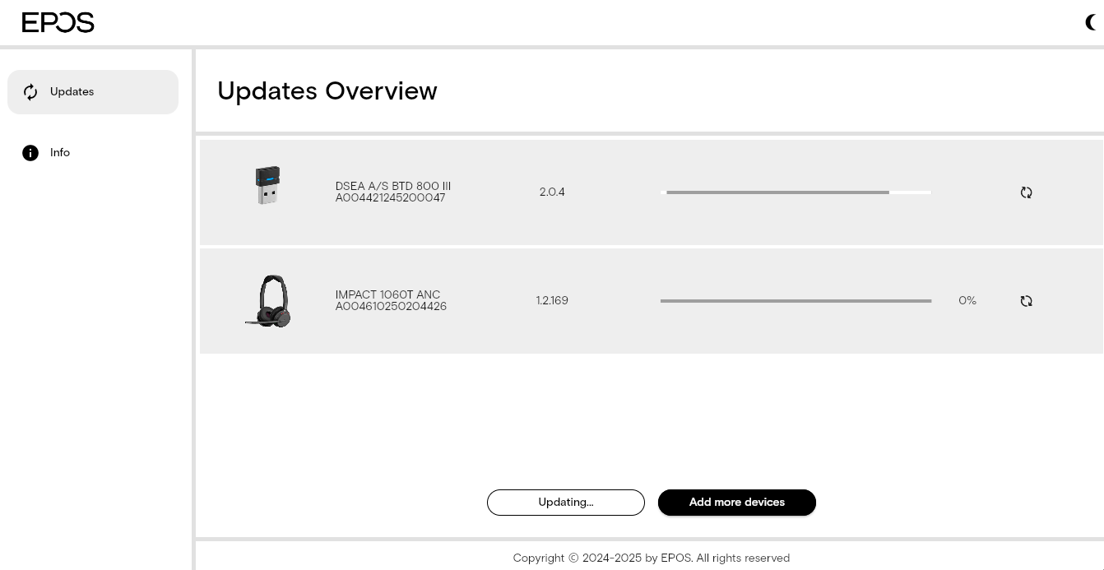Open the Updates sidebar item
The image size is (1104, 570).
tap(93, 92)
